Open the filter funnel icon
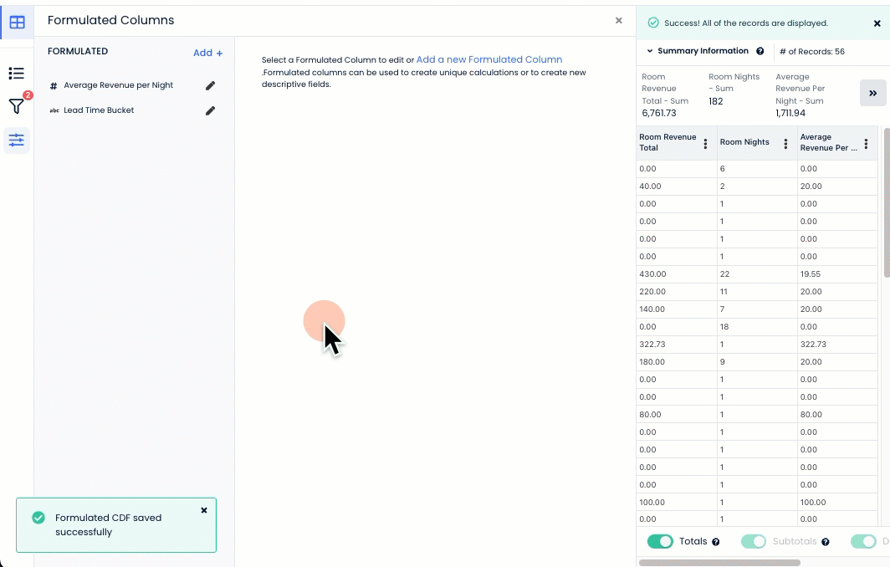Image resolution: width=890 pixels, height=567 pixels. pos(17,106)
